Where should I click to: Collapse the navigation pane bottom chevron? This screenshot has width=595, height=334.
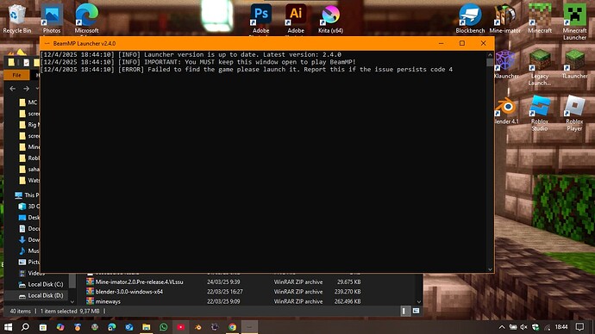[72, 302]
